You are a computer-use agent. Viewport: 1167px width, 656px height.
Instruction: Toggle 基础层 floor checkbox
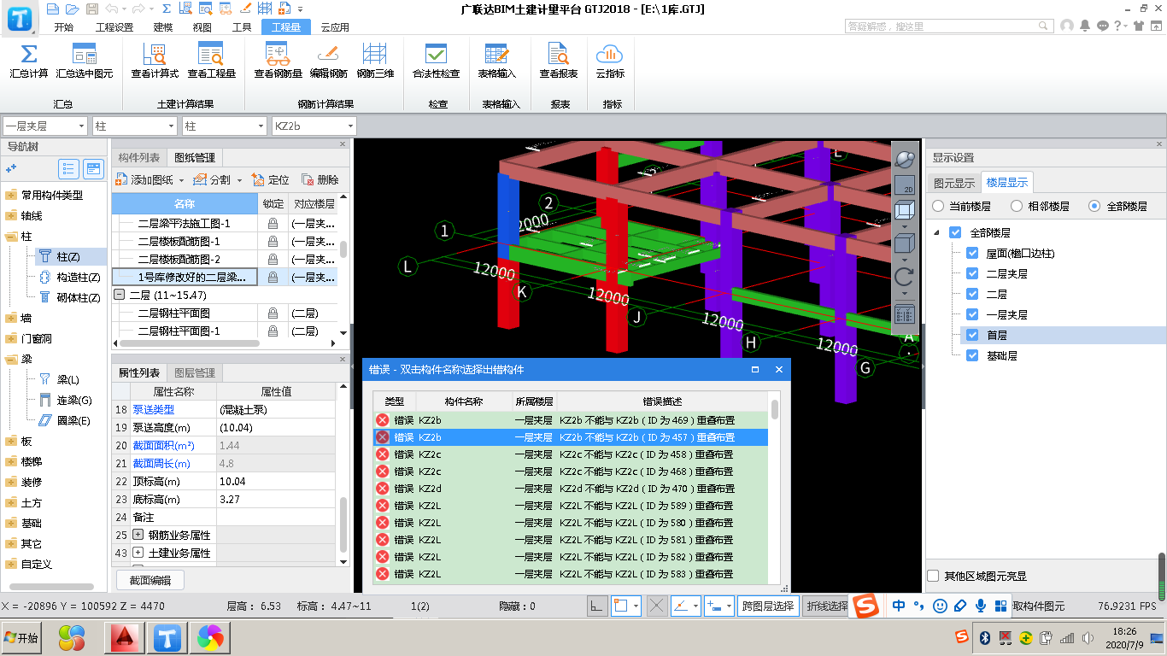coord(972,355)
